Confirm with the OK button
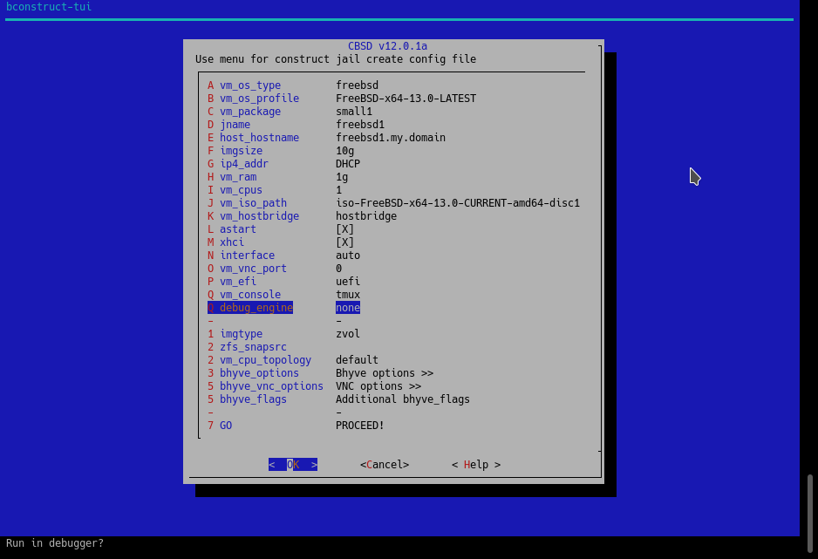Viewport: 818px width, 559px height. 293,464
